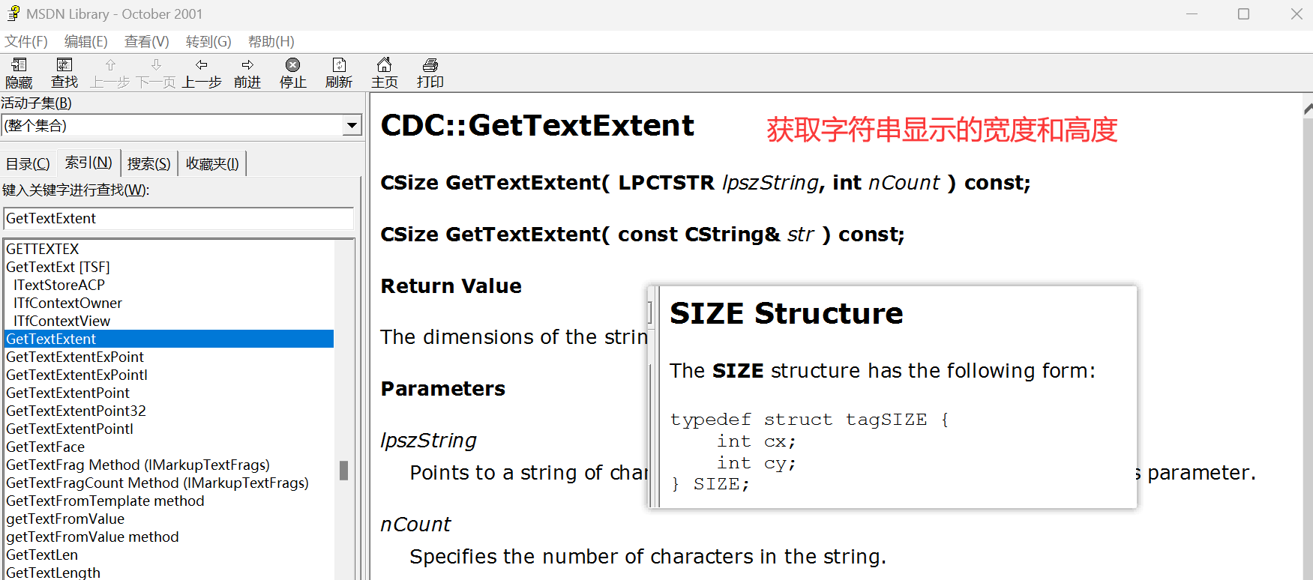
Task: Click the Back (上一步) arrow icon
Action: (202, 65)
